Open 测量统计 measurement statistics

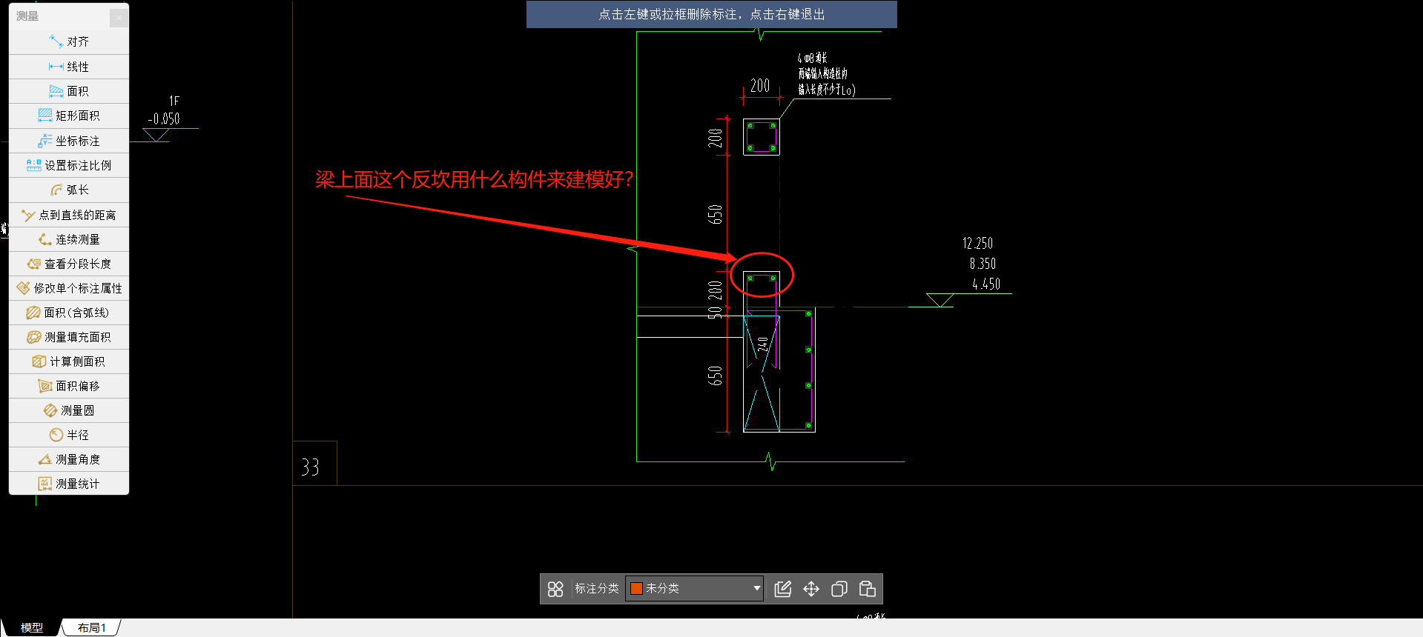[x=69, y=484]
